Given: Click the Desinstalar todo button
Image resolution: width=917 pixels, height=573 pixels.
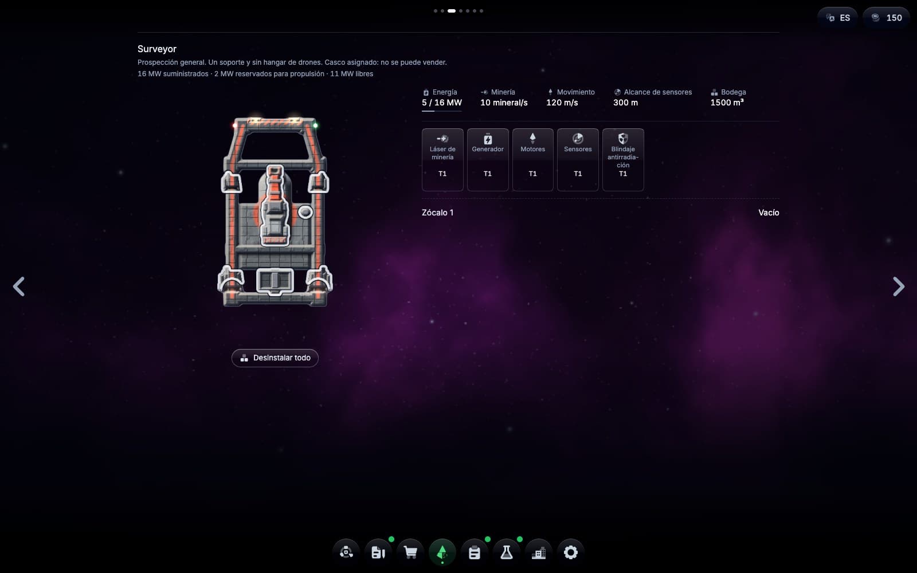Looking at the screenshot, I should (x=275, y=358).
